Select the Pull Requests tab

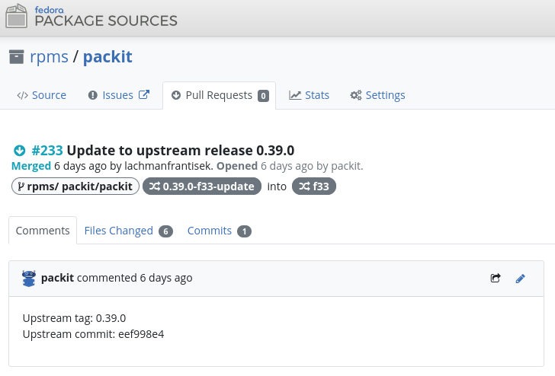(x=219, y=95)
